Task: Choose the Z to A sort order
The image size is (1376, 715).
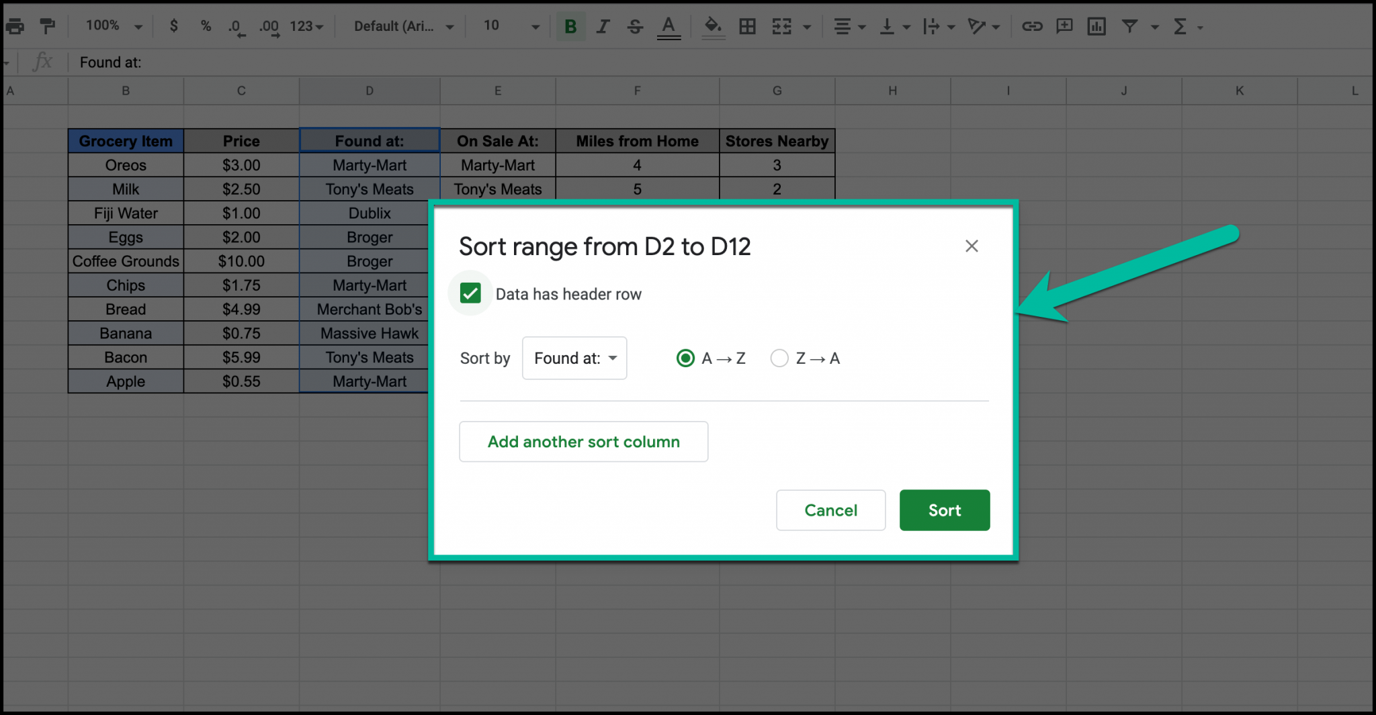Action: (x=779, y=358)
